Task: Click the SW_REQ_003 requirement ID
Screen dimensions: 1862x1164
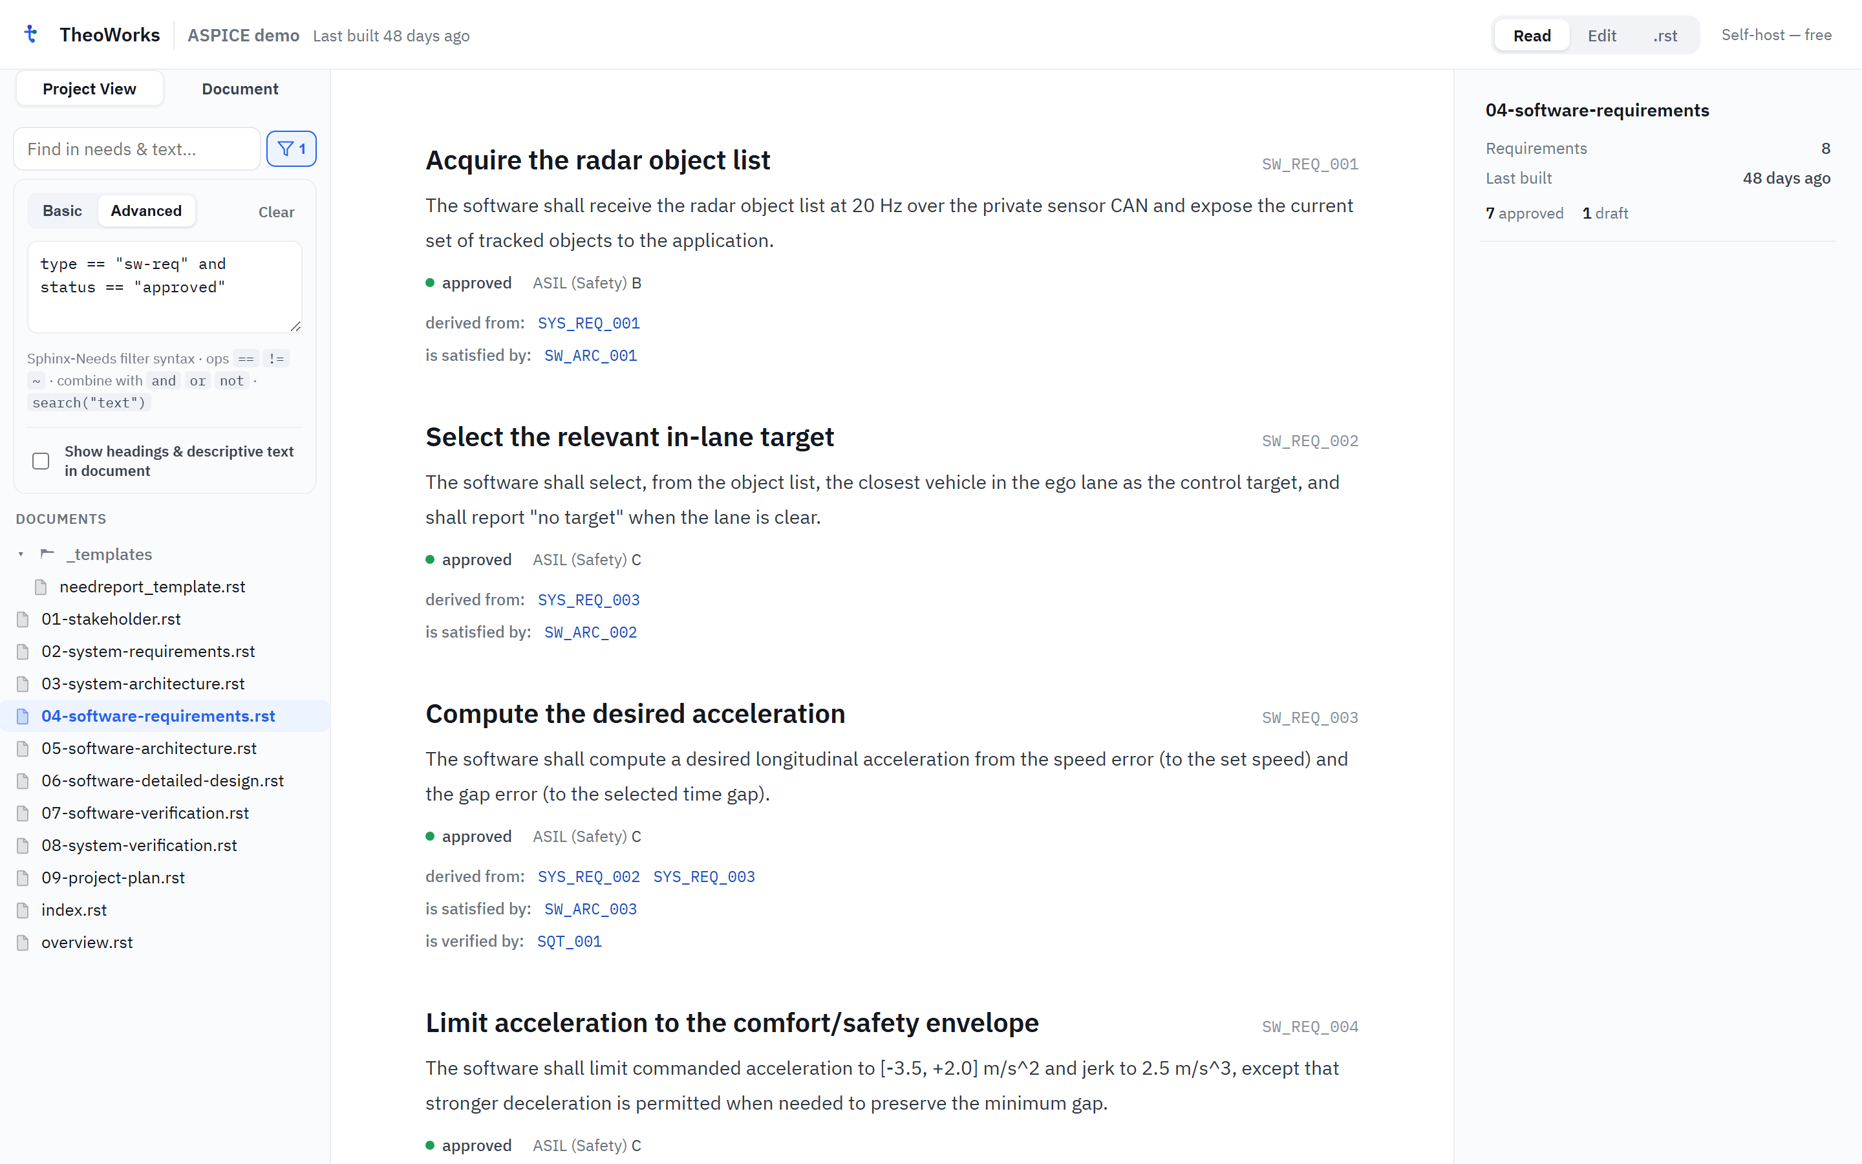Action: point(1310,718)
